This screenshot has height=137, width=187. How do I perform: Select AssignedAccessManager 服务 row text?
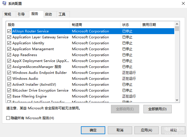[37, 67]
